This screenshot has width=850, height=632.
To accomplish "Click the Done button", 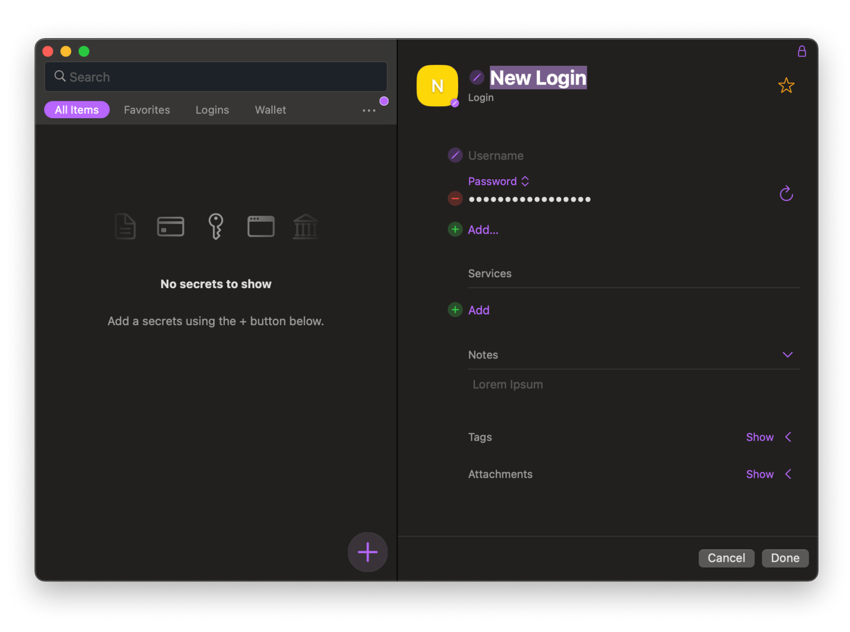I will 785,558.
